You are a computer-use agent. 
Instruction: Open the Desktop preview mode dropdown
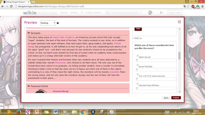(48, 23)
